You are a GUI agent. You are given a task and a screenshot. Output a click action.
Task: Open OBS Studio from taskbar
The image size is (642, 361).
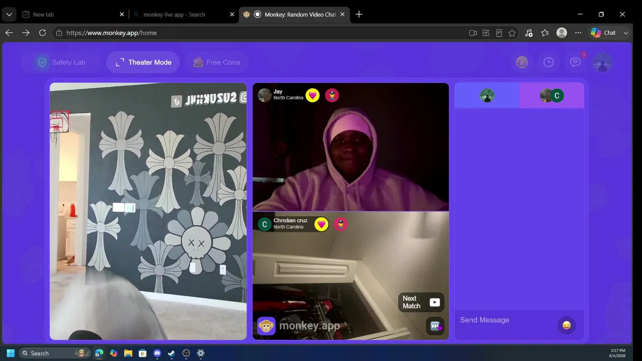coord(186,353)
